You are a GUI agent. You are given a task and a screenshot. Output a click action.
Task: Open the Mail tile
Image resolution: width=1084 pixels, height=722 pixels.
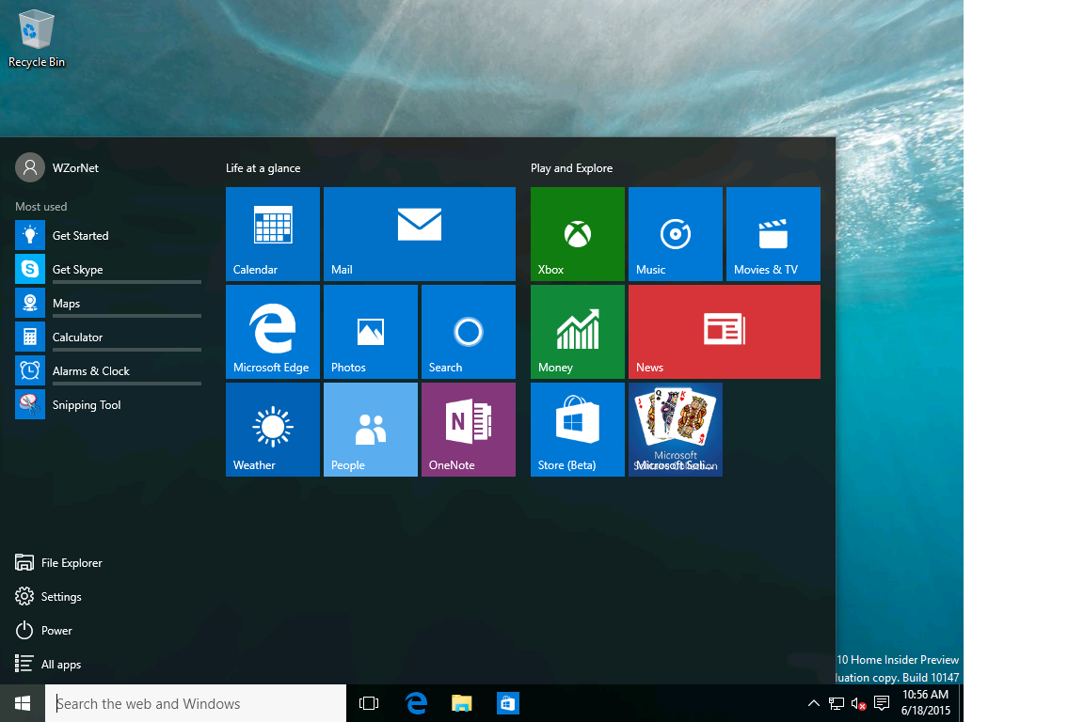point(419,233)
